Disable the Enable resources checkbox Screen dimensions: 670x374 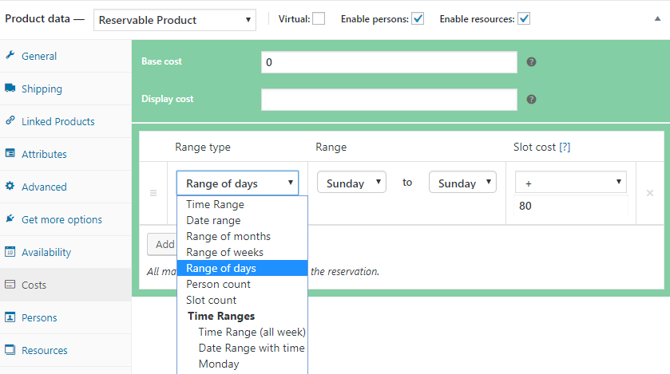tap(524, 19)
